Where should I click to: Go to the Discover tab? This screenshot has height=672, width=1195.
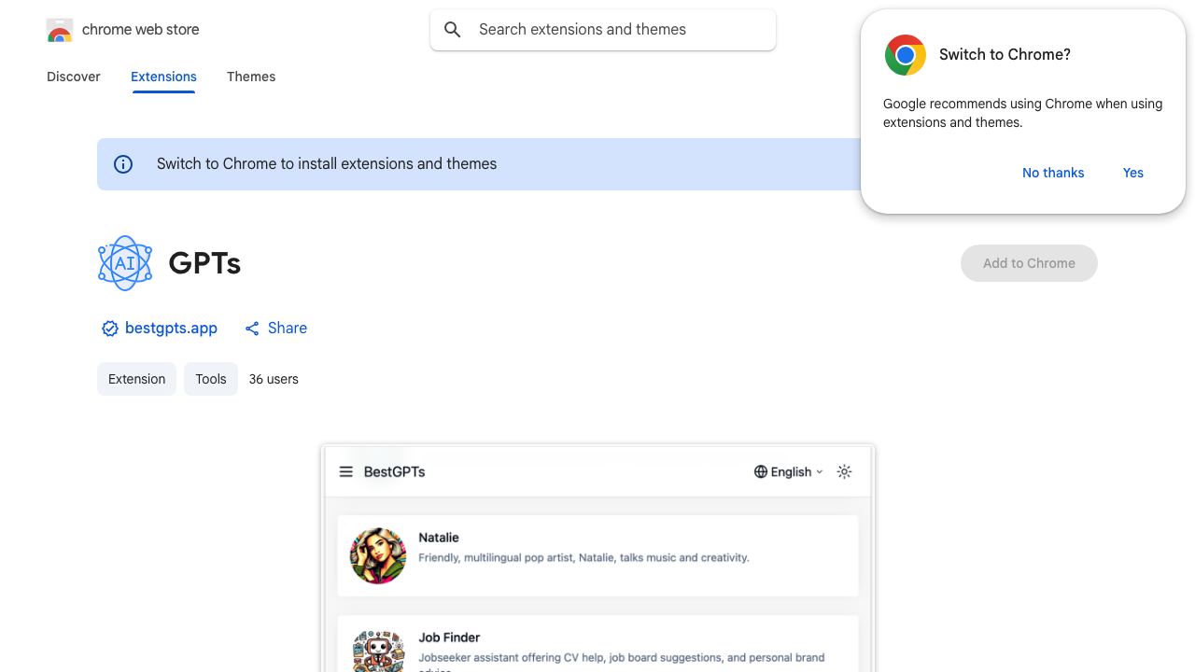(x=74, y=77)
